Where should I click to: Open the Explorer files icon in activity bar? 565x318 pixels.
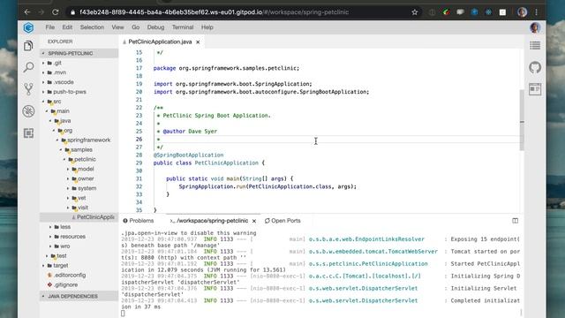click(28, 46)
